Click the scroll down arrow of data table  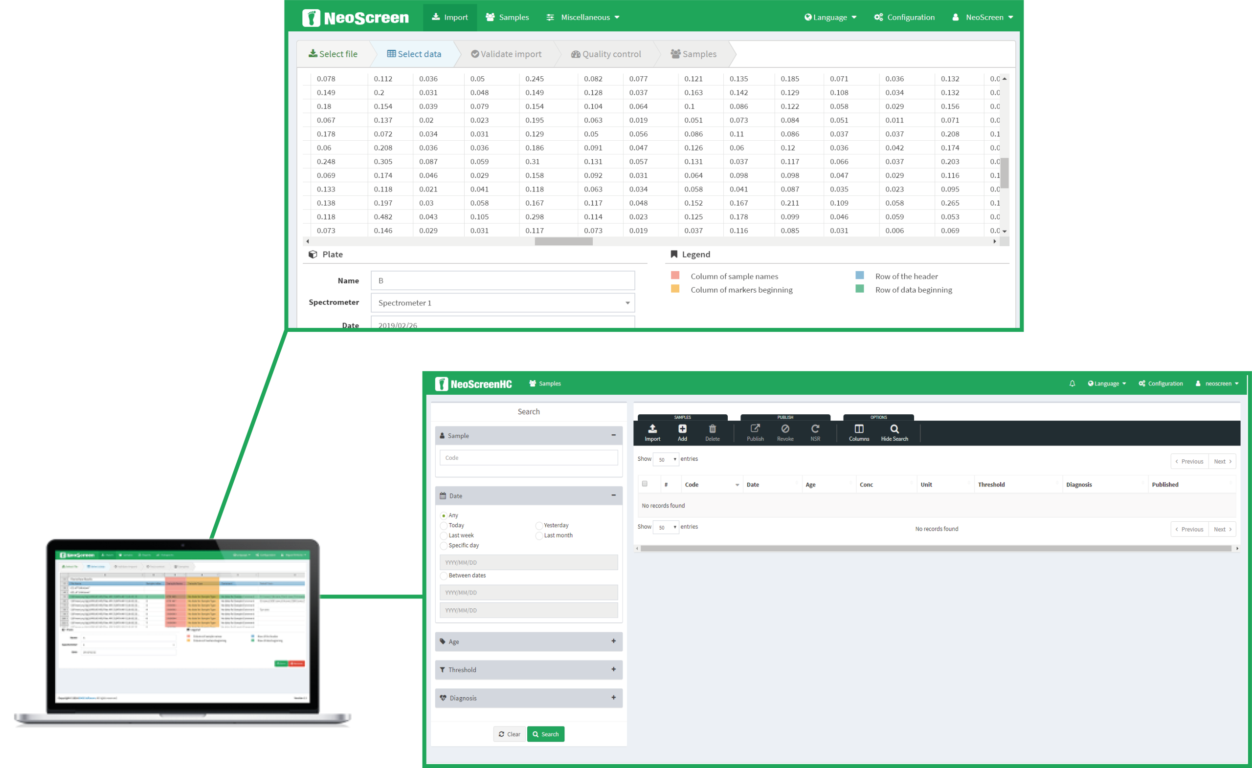click(1005, 231)
